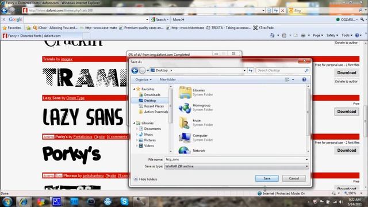
Task: Click the File name field containing lazy_sans
Action: click(235, 159)
